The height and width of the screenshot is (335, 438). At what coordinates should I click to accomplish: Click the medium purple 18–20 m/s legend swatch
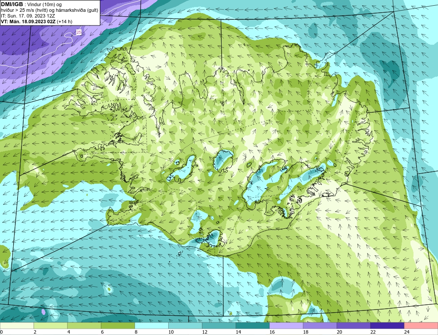click(320, 326)
